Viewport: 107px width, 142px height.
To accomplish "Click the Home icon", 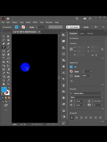I will [8, 19].
